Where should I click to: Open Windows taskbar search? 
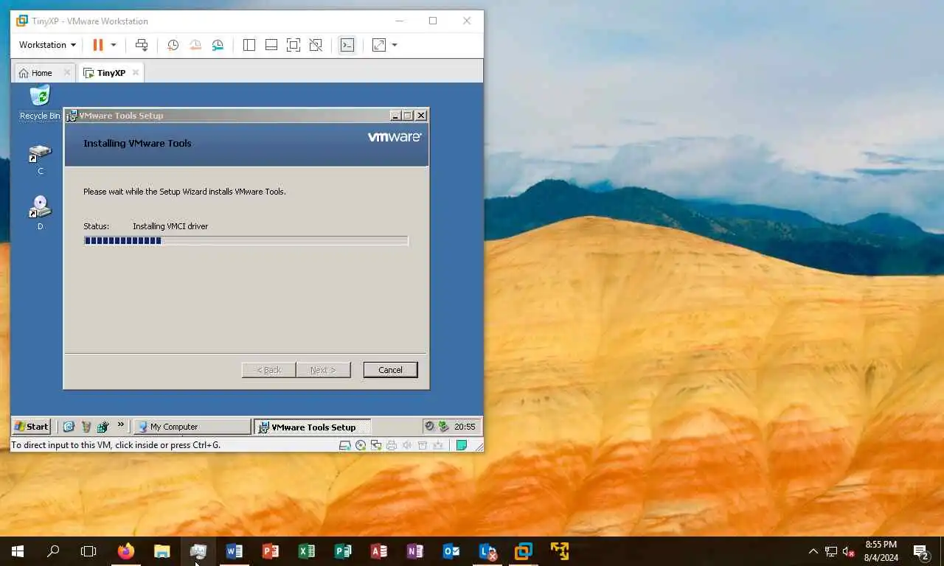[x=53, y=551]
